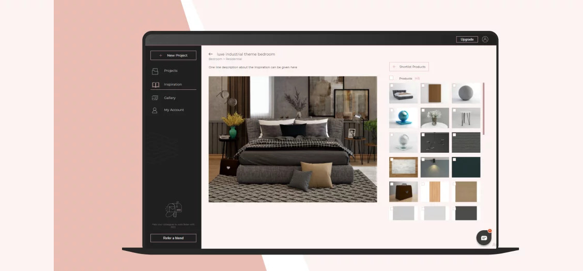Click the Refer a friend button
Screen dimensions: 583x271
click(x=173, y=238)
